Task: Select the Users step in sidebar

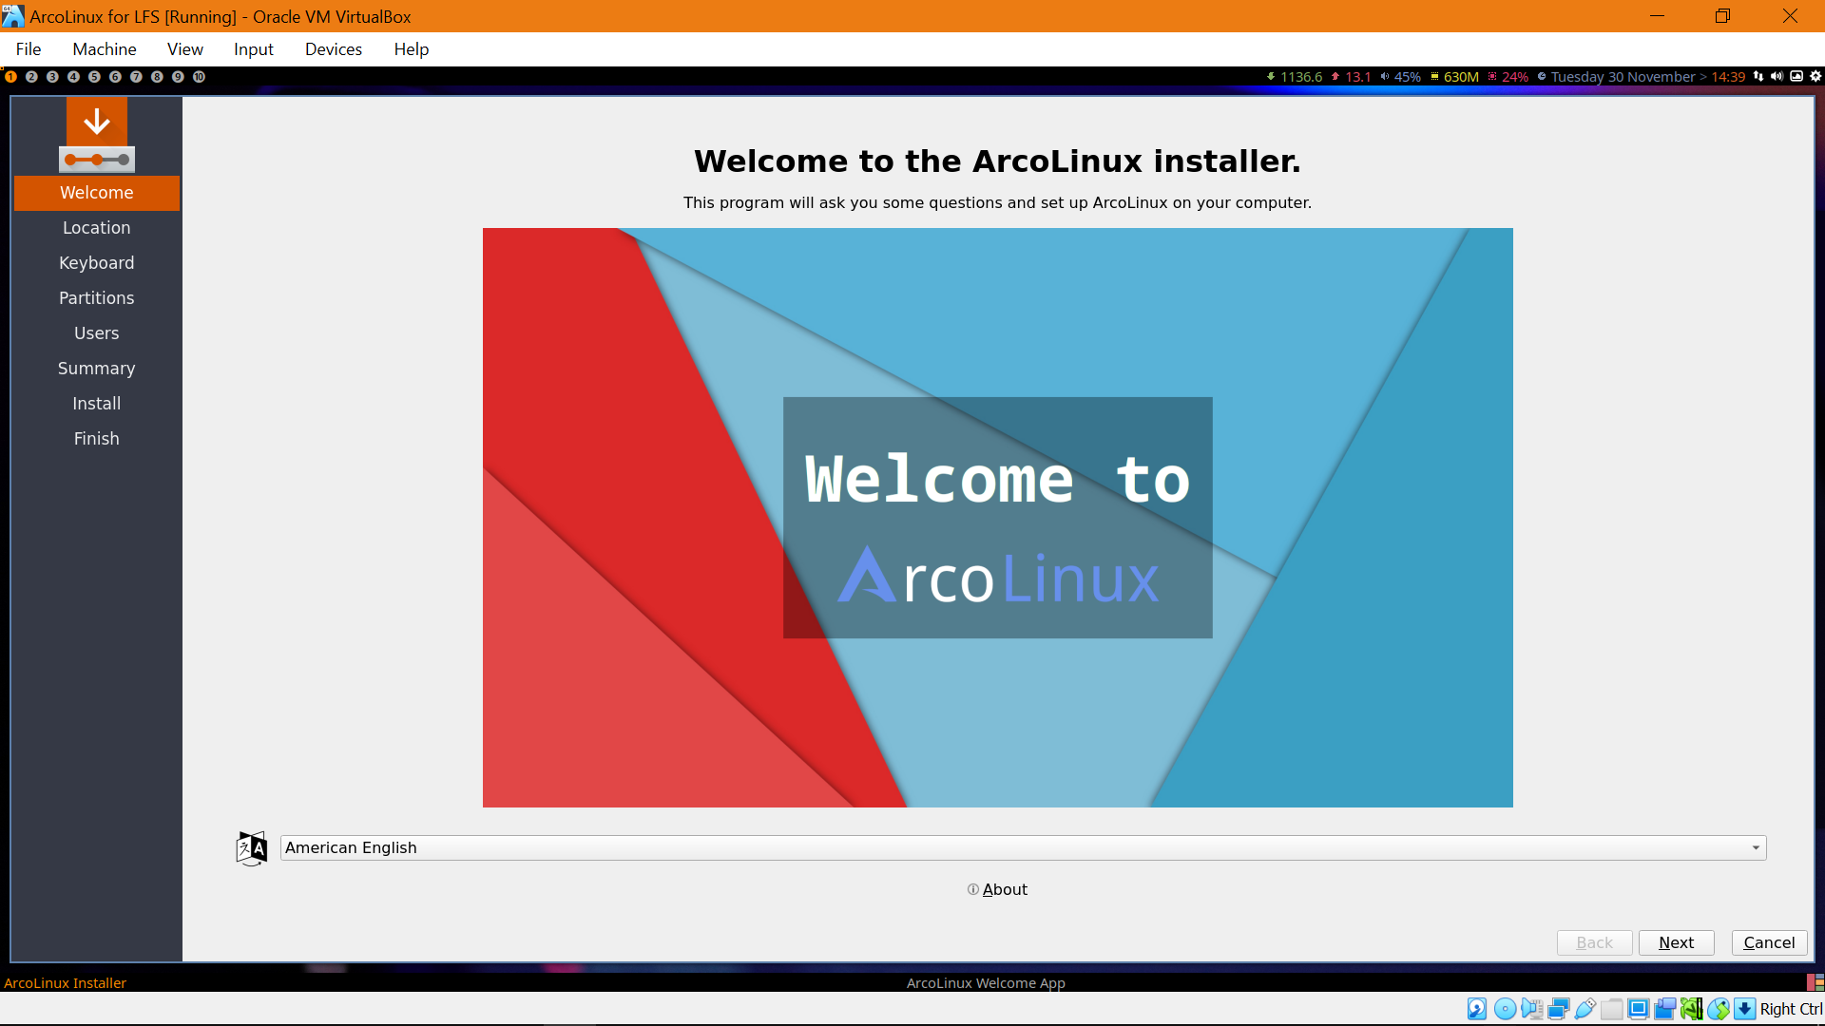Action: [x=97, y=333]
